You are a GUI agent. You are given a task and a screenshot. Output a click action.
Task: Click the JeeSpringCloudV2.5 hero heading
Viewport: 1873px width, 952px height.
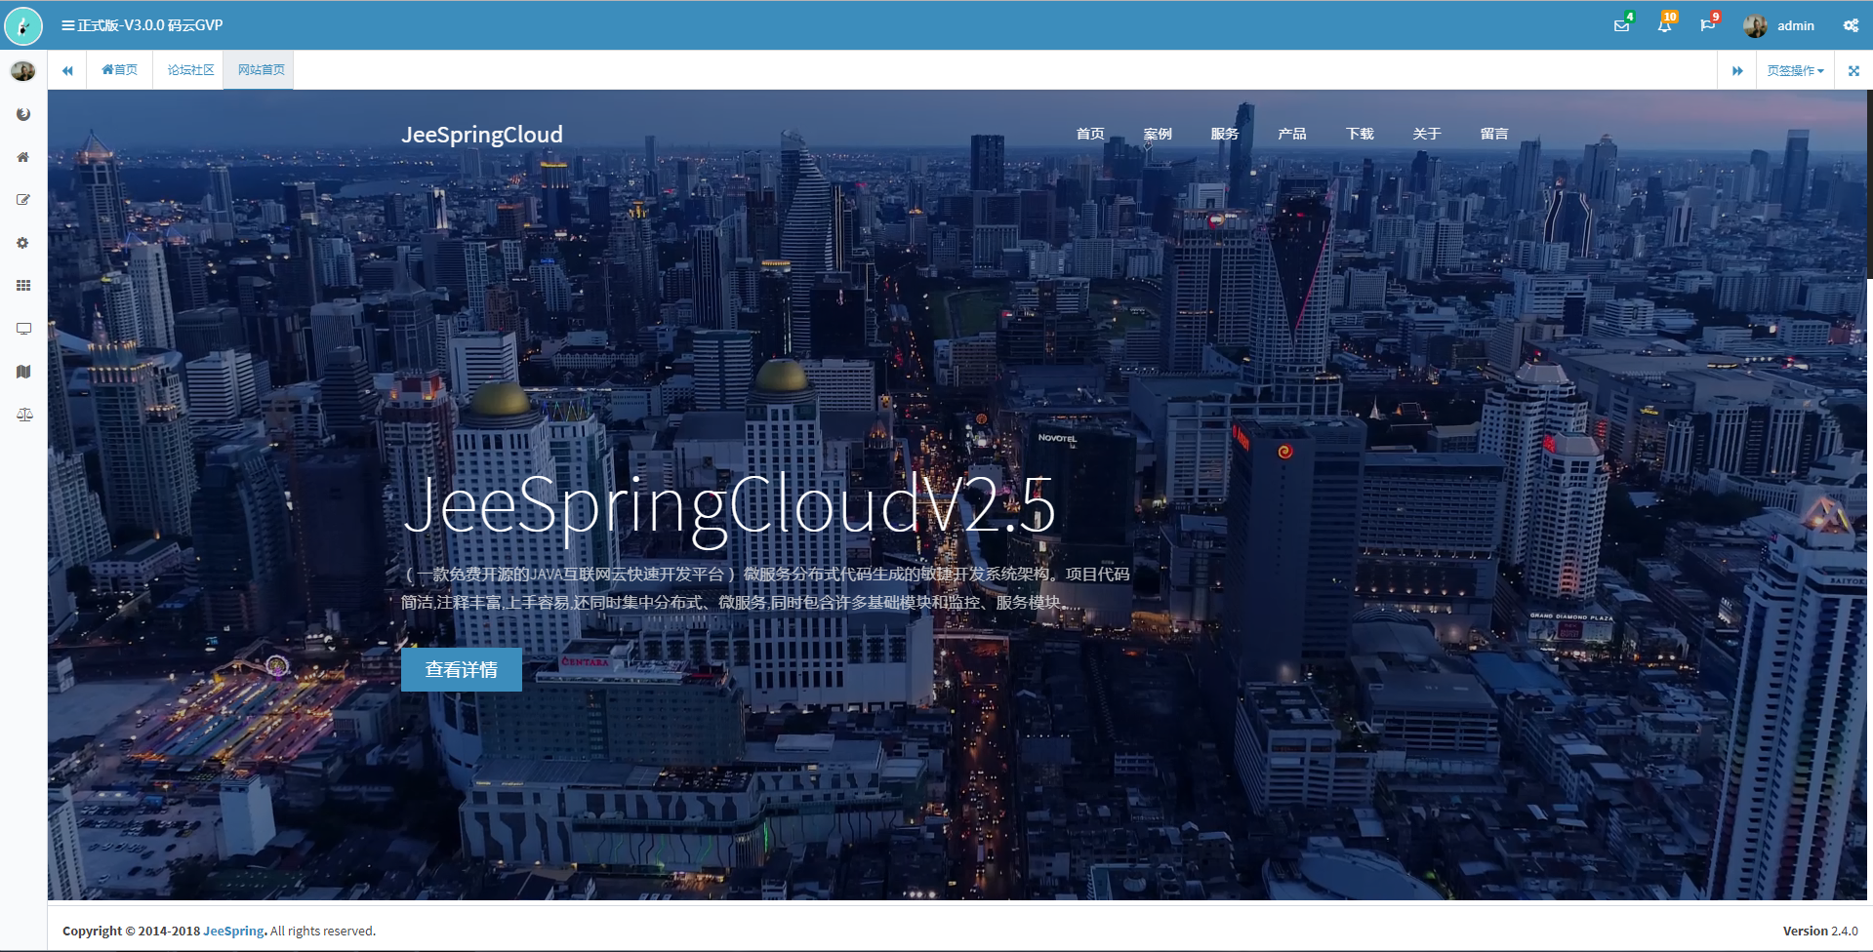(729, 506)
